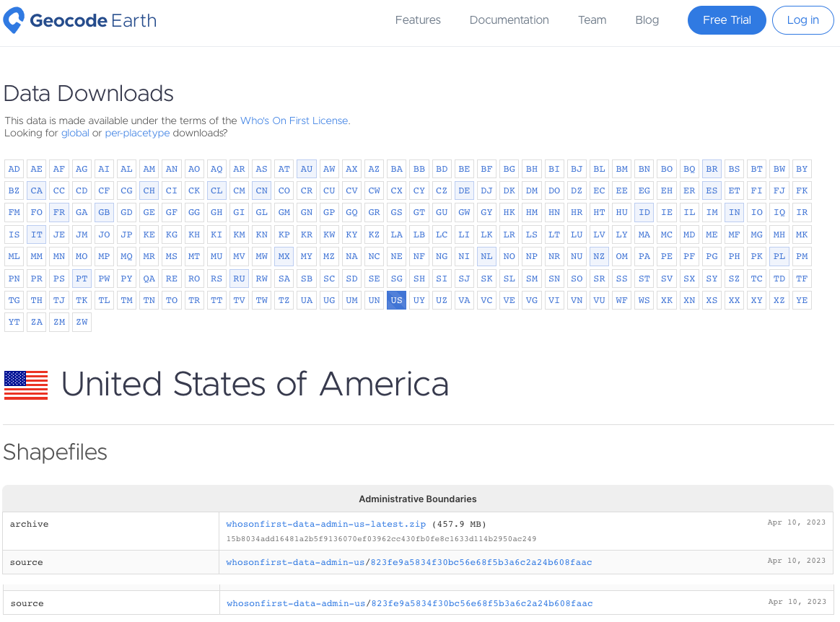Choose the BR country button

click(x=712, y=169)
